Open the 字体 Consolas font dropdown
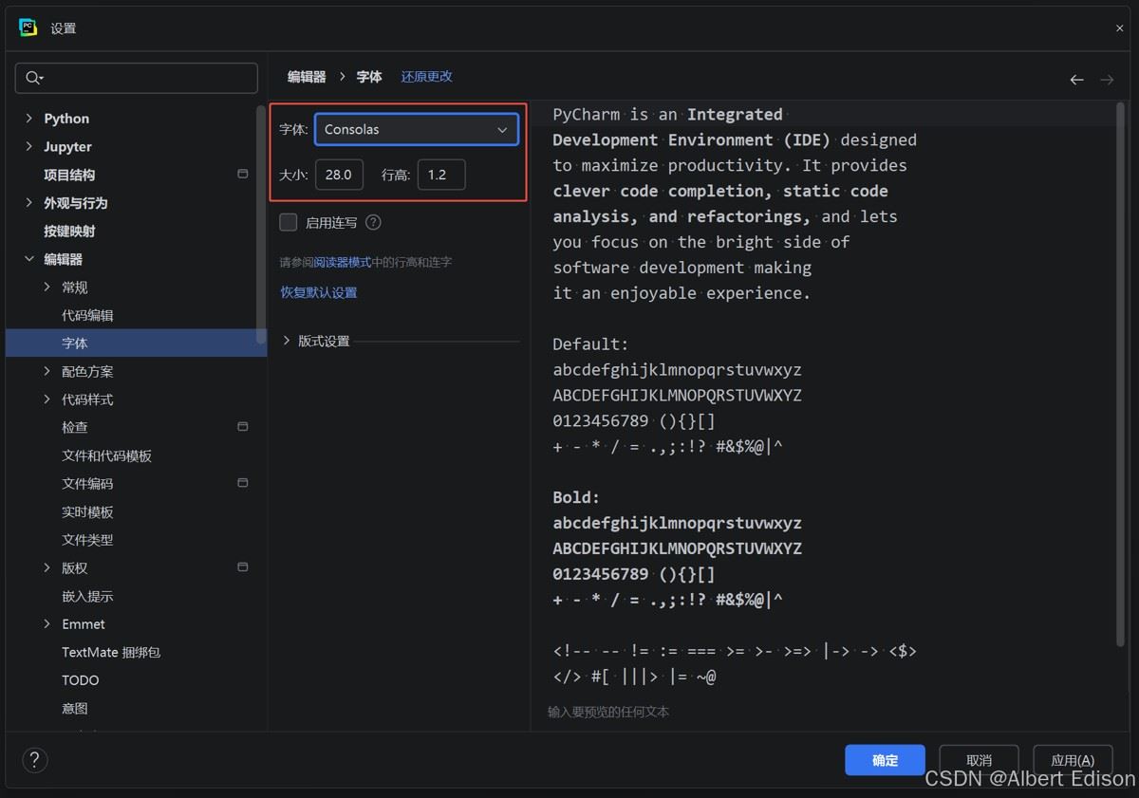Screen dimensions: 1139x798 (417, 129)
